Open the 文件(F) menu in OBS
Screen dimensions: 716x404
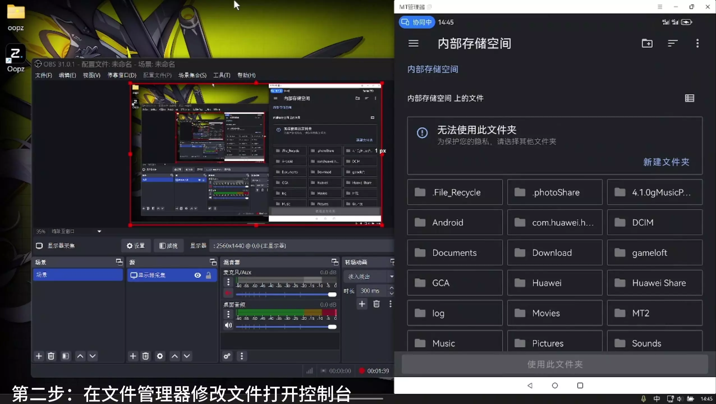[43, 75]
